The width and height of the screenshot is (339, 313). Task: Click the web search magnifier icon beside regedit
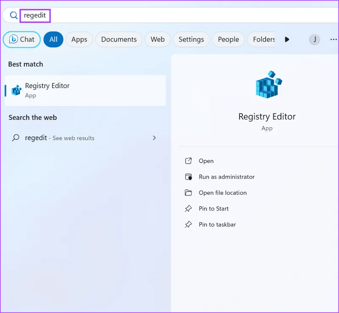16,138
